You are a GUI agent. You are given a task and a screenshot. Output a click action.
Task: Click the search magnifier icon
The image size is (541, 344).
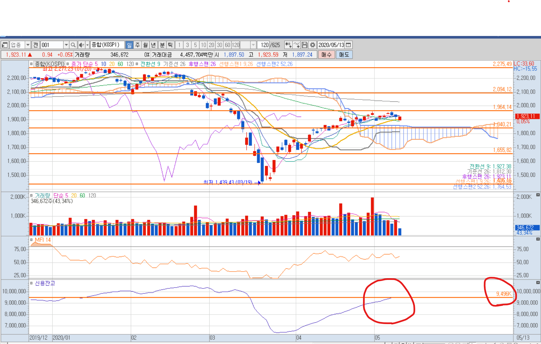point(73,45)
